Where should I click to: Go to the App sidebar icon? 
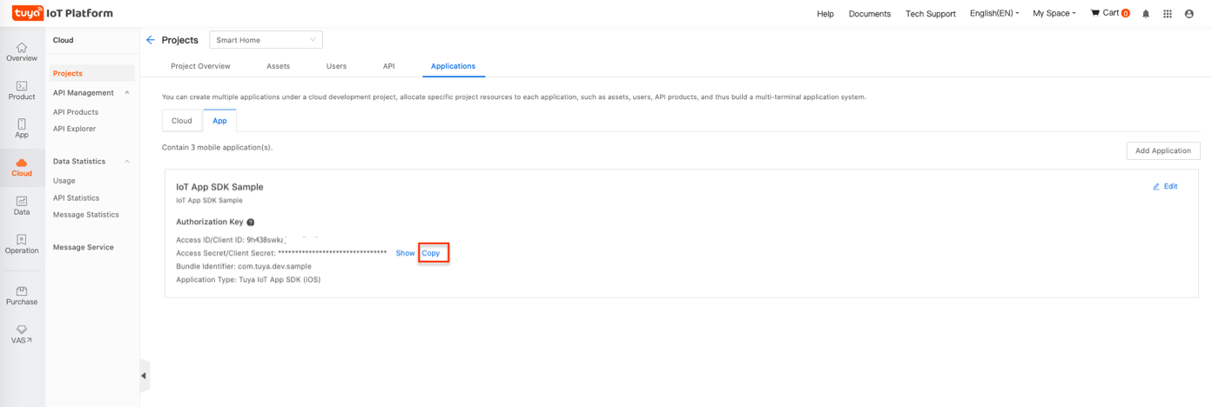click(x=22, y=129)
